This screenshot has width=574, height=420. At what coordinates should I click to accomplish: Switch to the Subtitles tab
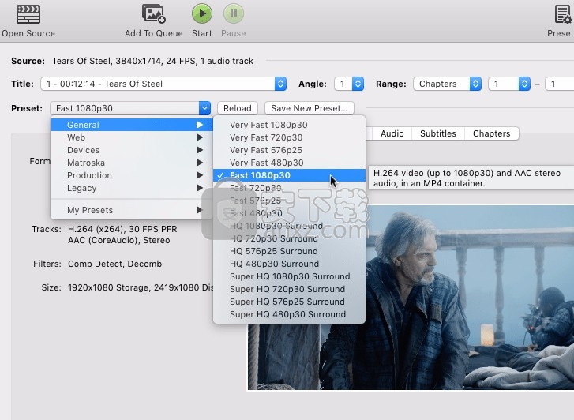point(438,133)
